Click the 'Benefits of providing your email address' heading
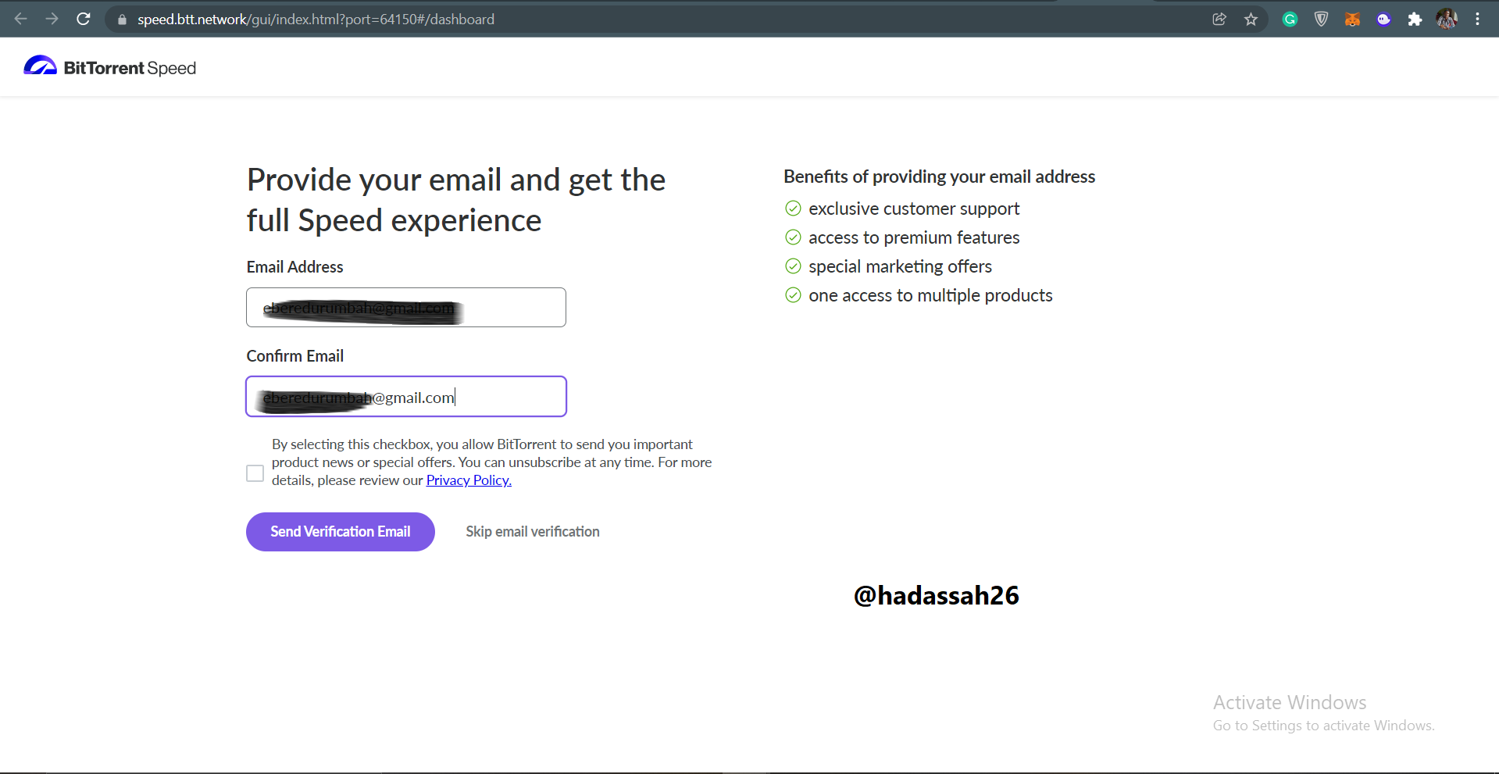This screenshot has width=1499, height=774. (x=939, y=177)
